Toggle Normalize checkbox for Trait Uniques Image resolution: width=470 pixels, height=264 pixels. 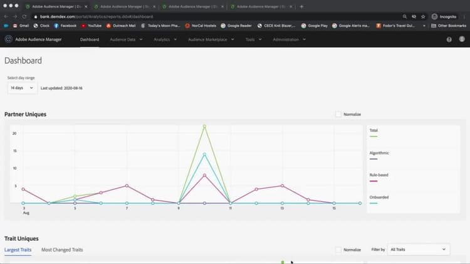click(338, 250)
